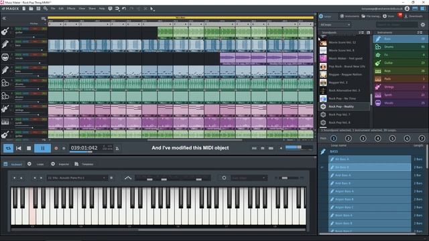Click the add track icon
This screenshot has height=241, width=429.
pyautogui.click(x=44, y=19)
